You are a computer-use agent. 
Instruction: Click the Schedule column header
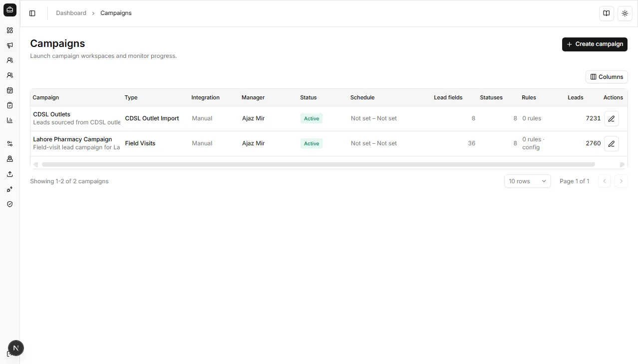[362, 97]
